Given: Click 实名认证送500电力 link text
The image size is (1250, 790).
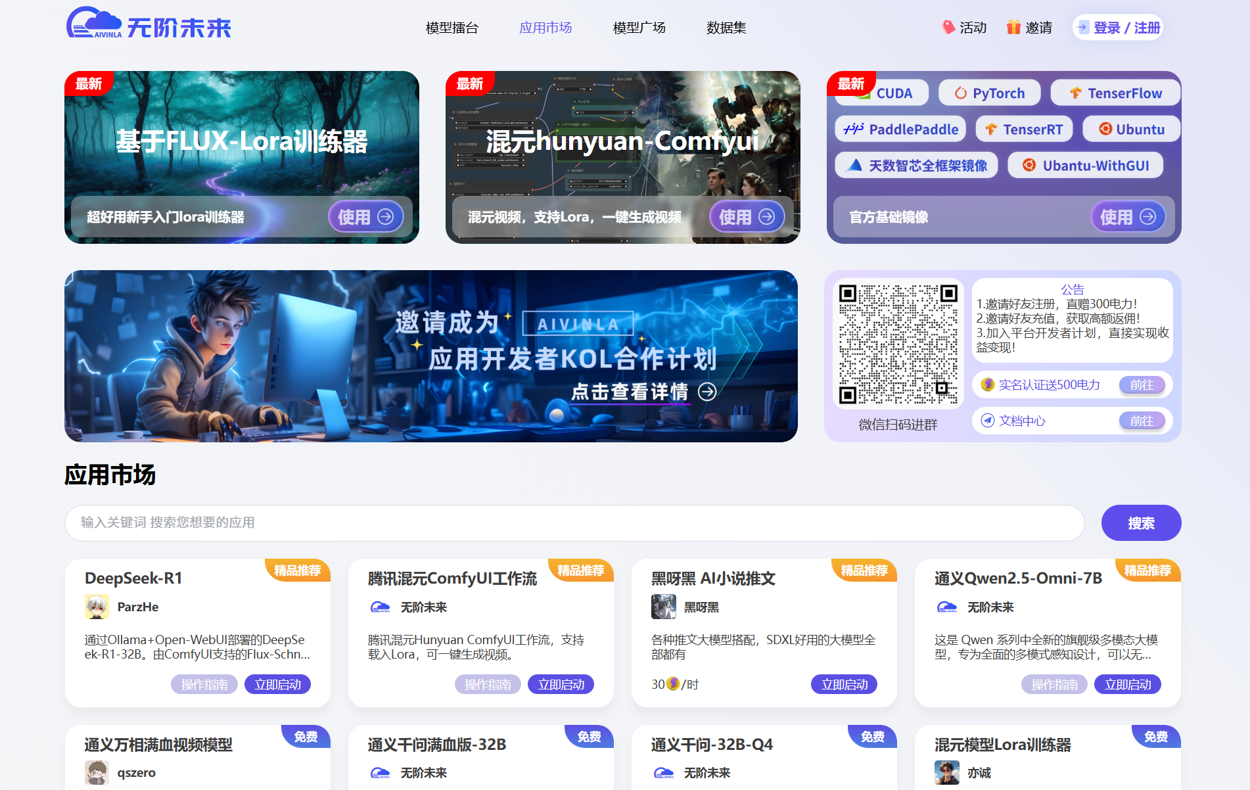Looking at the screenshot, I should point(1050,384).
